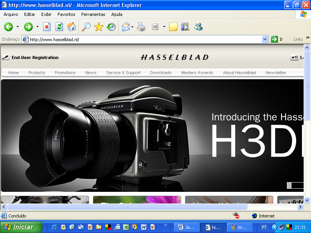
Task: Click the purple flower thumbnail card
Action: [137, 200]
